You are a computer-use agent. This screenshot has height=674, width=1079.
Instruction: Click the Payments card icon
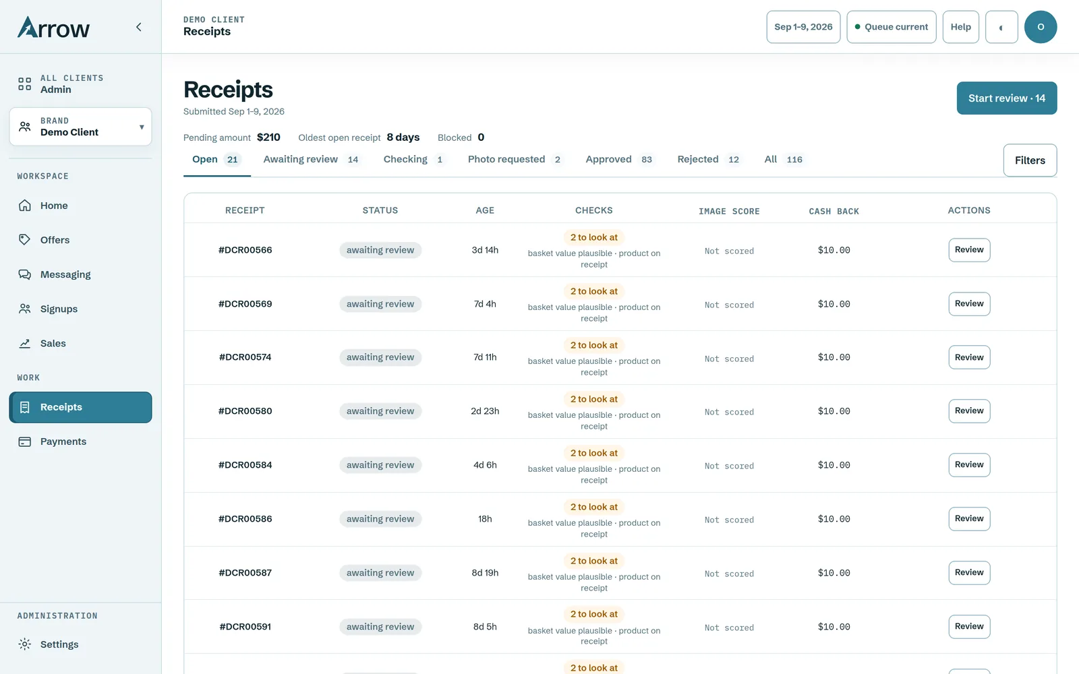[x=25, y=441]
